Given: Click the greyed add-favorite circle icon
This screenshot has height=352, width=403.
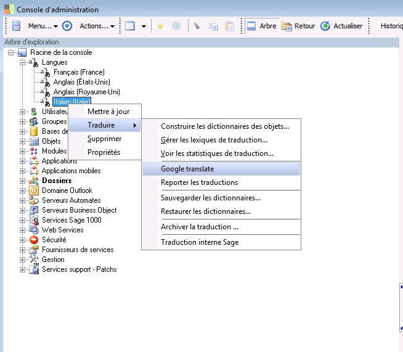Looking at the screenshot, I should pos(176,26).
